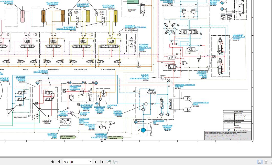This screenshot has width=272, height=165.
Task: Jump to the last page
Action: tap(102, 162)
